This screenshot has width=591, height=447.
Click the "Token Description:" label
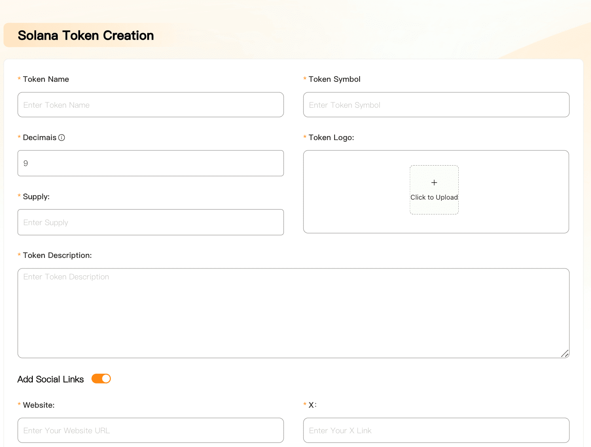57,255
